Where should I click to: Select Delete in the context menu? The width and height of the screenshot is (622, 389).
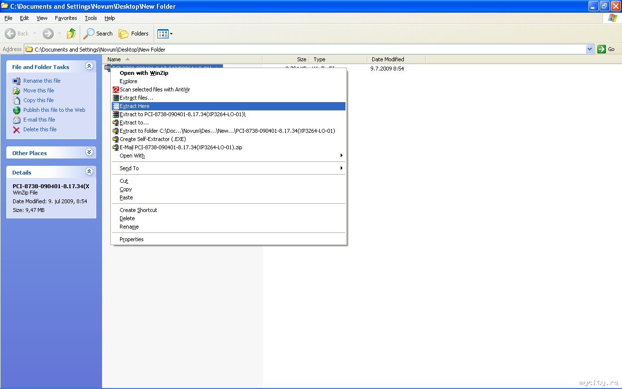228,218
